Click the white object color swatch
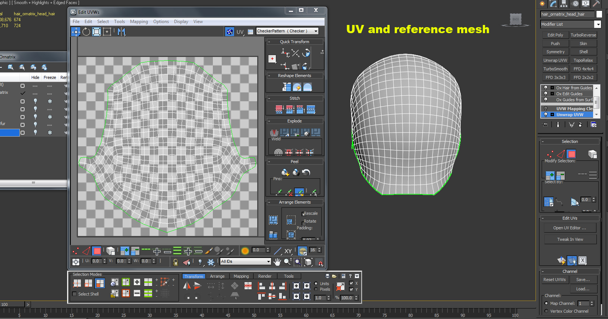 pyautogui.click(x=599, y=14)
